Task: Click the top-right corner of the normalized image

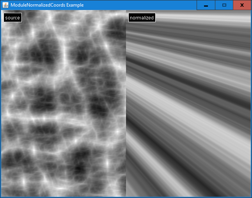Action: pos(250,12)
